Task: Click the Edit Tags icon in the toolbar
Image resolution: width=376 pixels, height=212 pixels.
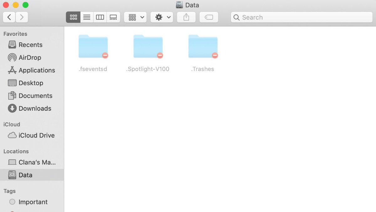Action: point(209,17)
